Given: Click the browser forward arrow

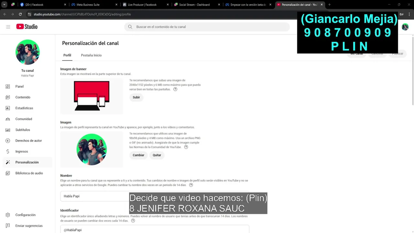Looking at the screenshot, I should click(12, 14).
